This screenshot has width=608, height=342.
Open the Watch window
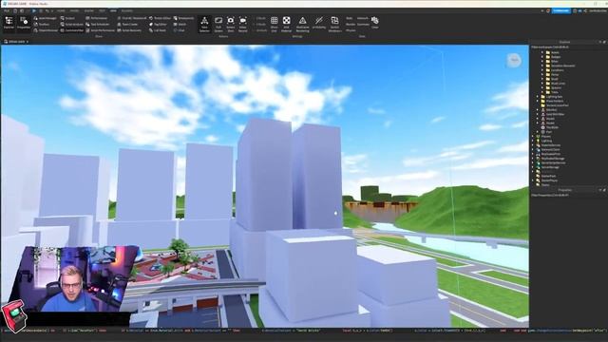coord(180,24)
